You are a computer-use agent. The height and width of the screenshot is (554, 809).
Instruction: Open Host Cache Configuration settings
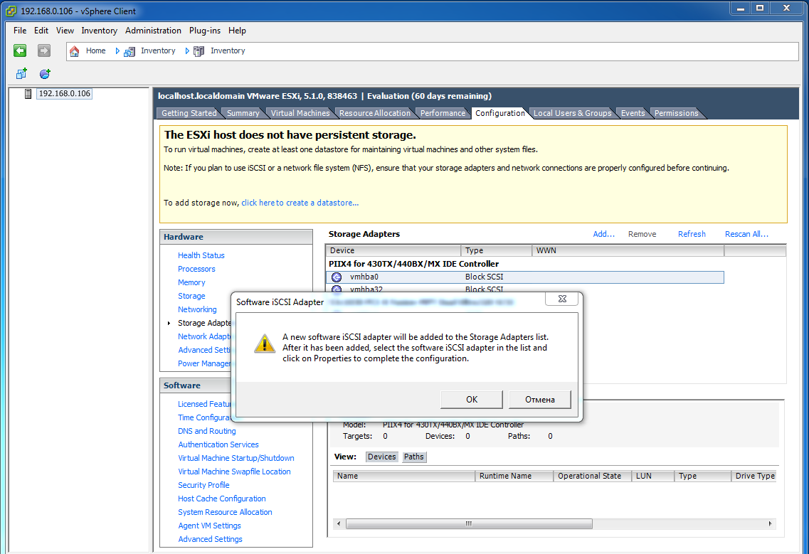click(222, 499)
